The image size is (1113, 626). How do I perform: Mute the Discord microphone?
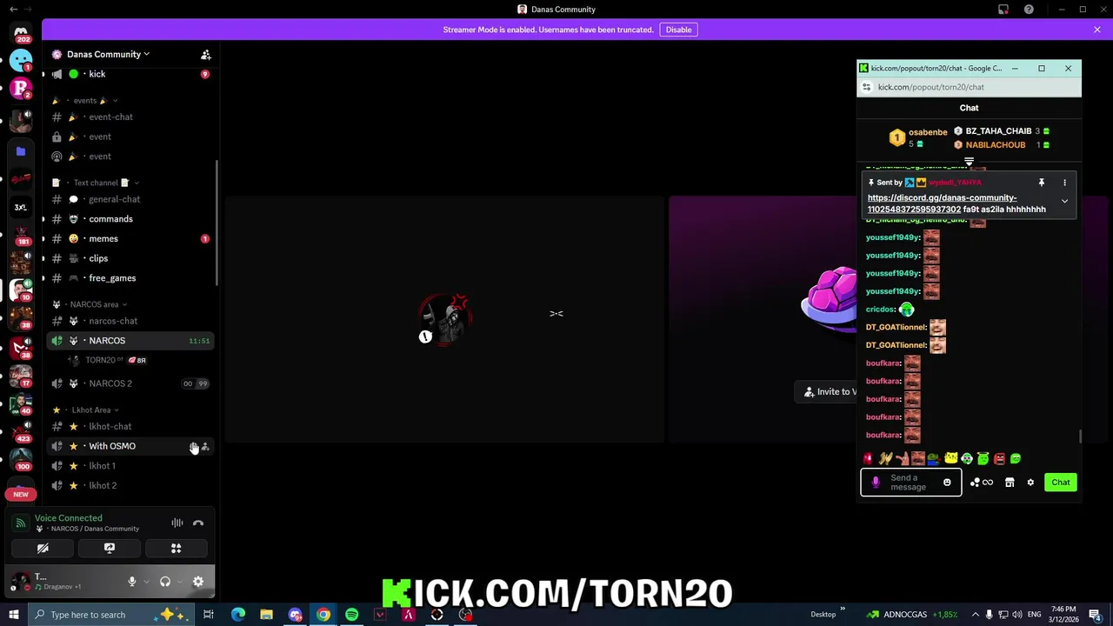pos(132,582)
